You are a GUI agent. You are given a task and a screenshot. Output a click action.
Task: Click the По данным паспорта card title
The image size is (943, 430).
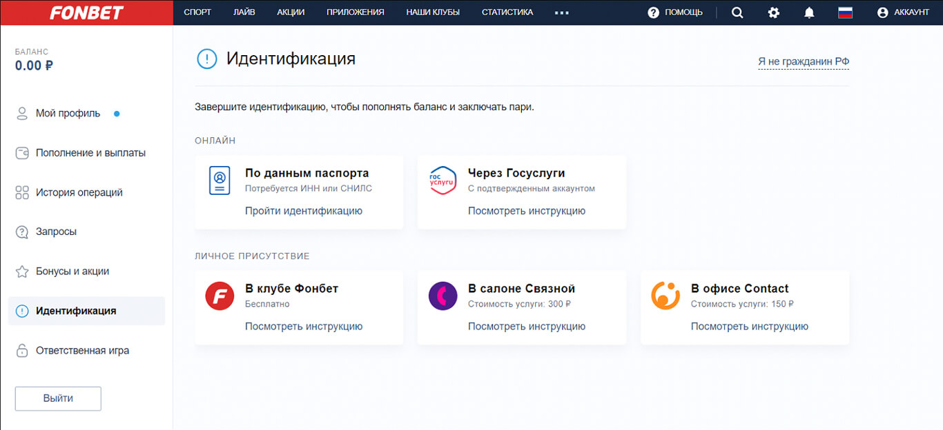click(307, 173)
